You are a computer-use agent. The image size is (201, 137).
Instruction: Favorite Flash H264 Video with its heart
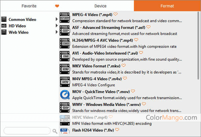(117, 130)
